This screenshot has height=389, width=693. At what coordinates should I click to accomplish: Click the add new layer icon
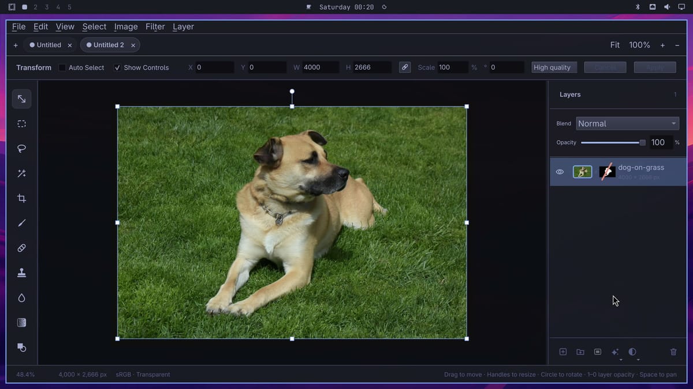click(563, 352)
